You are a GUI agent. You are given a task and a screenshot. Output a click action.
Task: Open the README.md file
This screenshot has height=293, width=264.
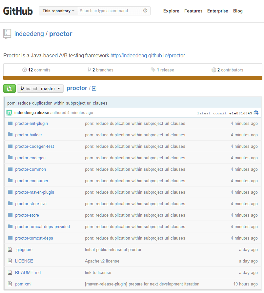pos(28,272)
